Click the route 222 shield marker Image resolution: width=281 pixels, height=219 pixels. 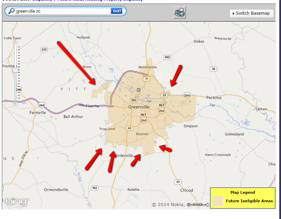(44, 49)
